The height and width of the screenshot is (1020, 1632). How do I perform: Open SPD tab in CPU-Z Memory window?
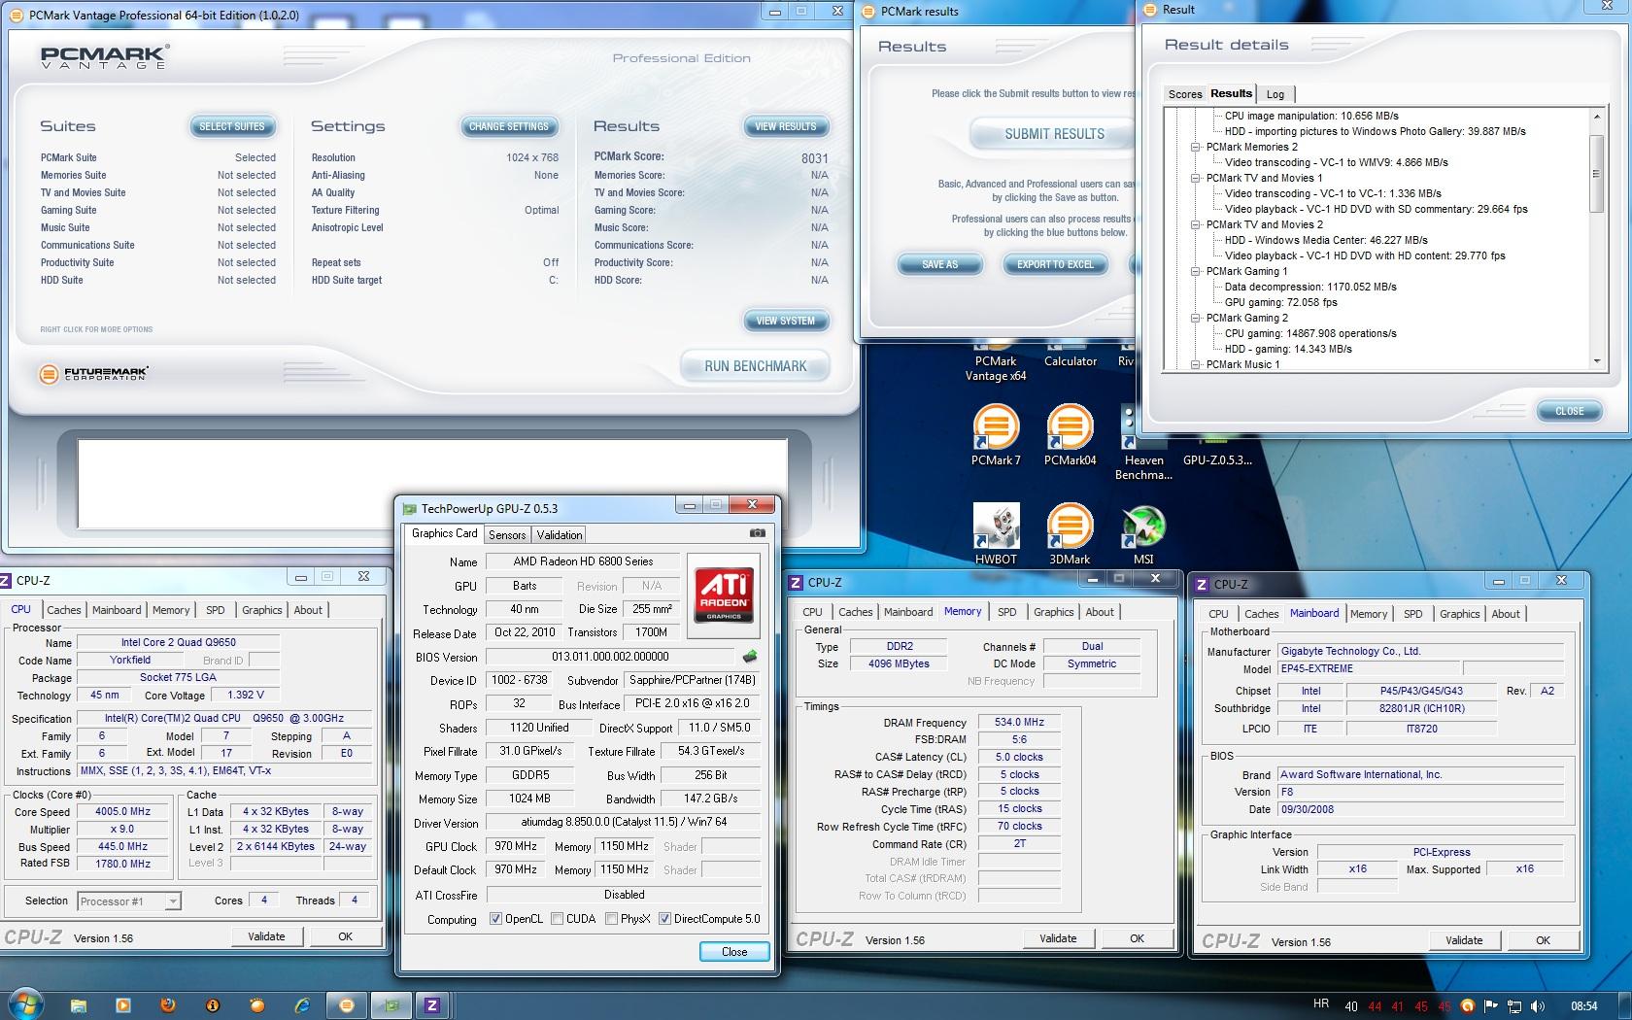(x=1007, y=612)
